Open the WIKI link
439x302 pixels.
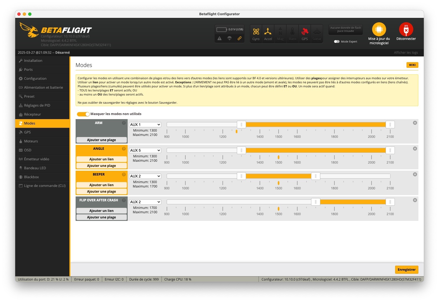tap(412, 65)
